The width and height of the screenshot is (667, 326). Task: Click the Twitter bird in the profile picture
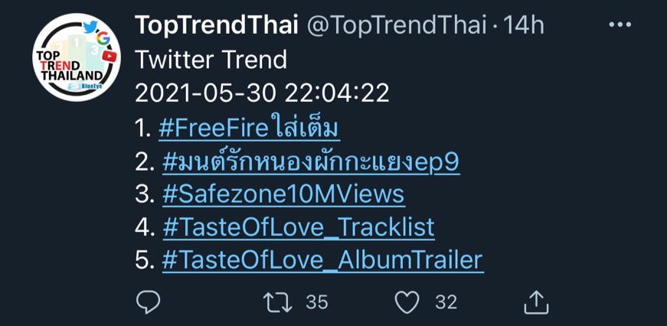[x=90, y=26]
